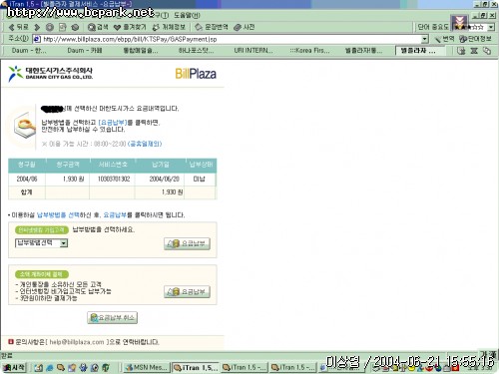Switch to the '하나포스닷...' tab

(x=196, y=51)
